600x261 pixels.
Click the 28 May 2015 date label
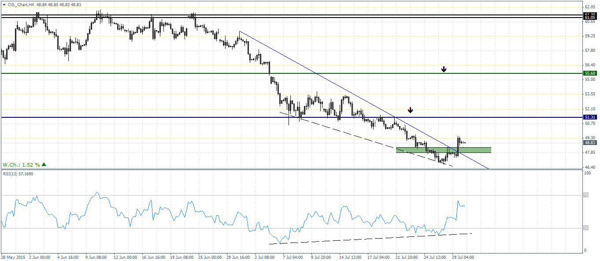12,257
